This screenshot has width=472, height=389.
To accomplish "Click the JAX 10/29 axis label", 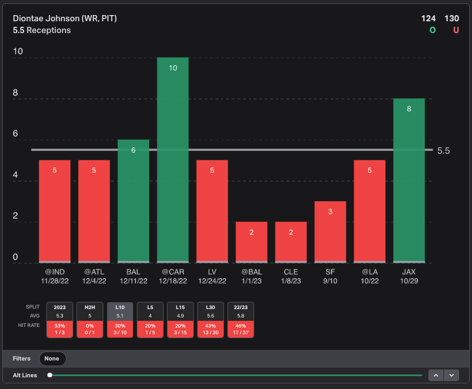I will [409, 277].
